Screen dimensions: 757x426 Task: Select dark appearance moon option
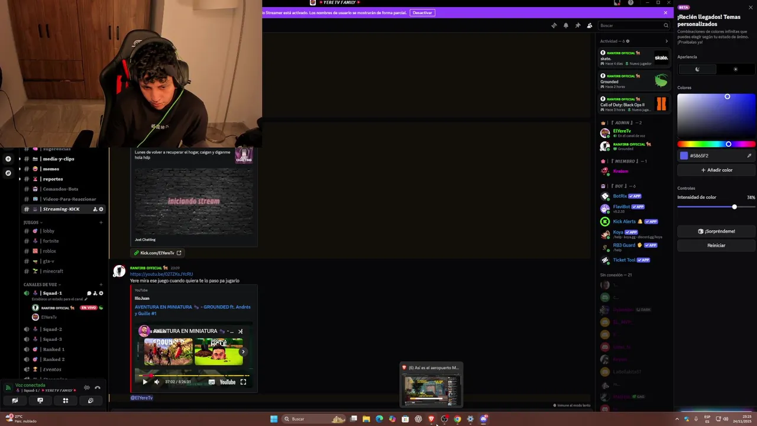[x=697, y=69]
